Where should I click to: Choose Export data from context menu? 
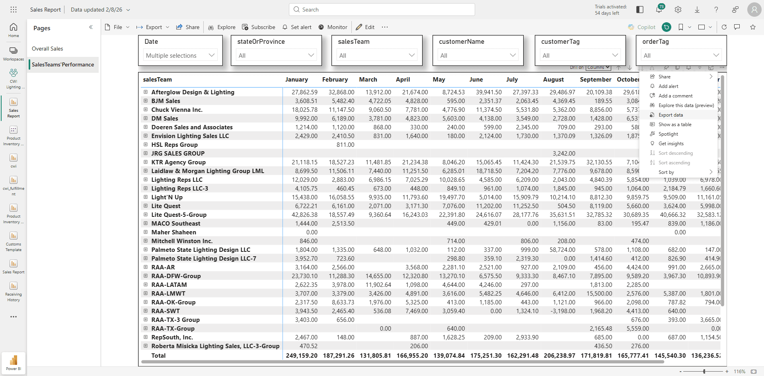(678, 115)
